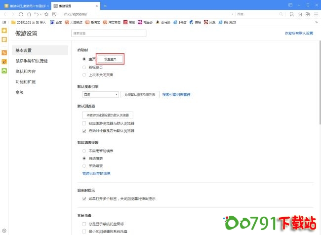
Task: Click the browser refresh icon
Action: pyautogui.click(x=21, y=14)
